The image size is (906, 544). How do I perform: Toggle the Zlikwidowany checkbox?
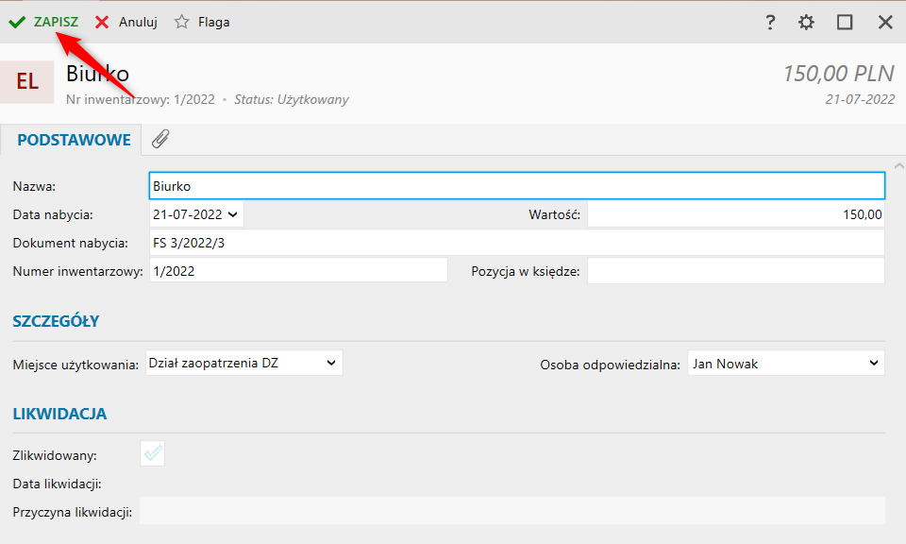tap(153, 454)
